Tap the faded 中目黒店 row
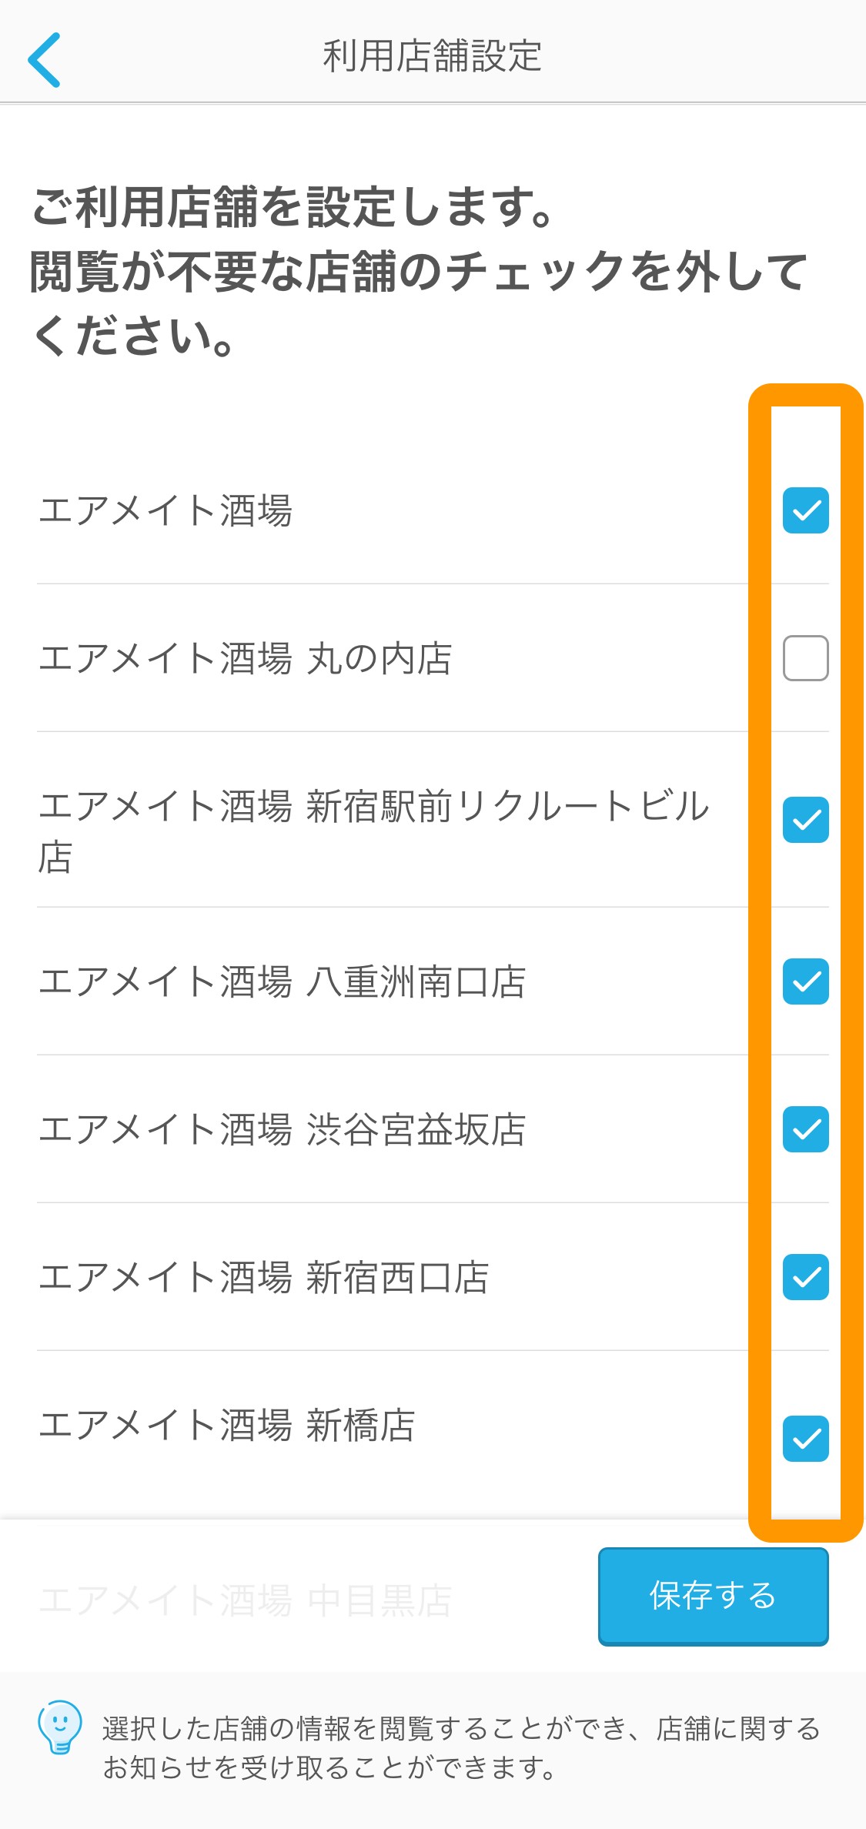This screenshot has height=1829, width=866. click(x=245, y=1601)
